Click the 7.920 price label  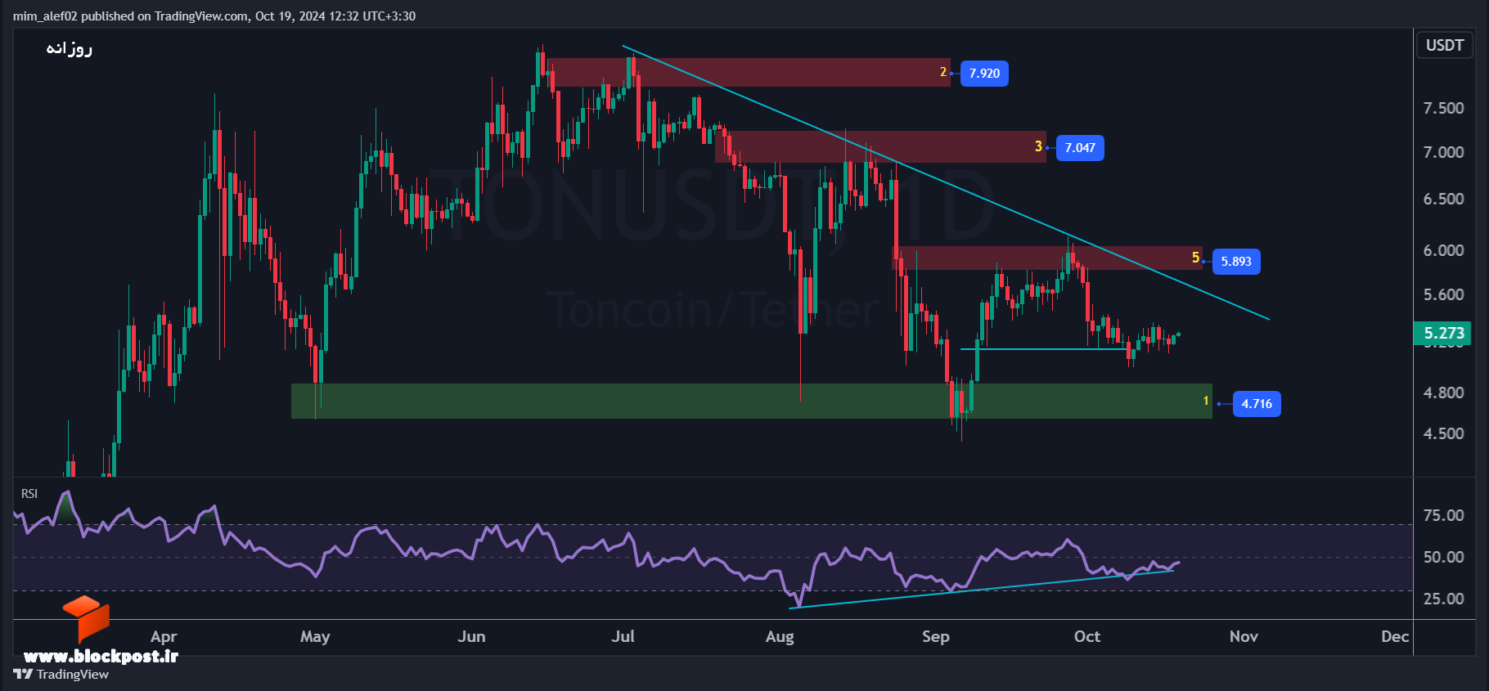984,74
